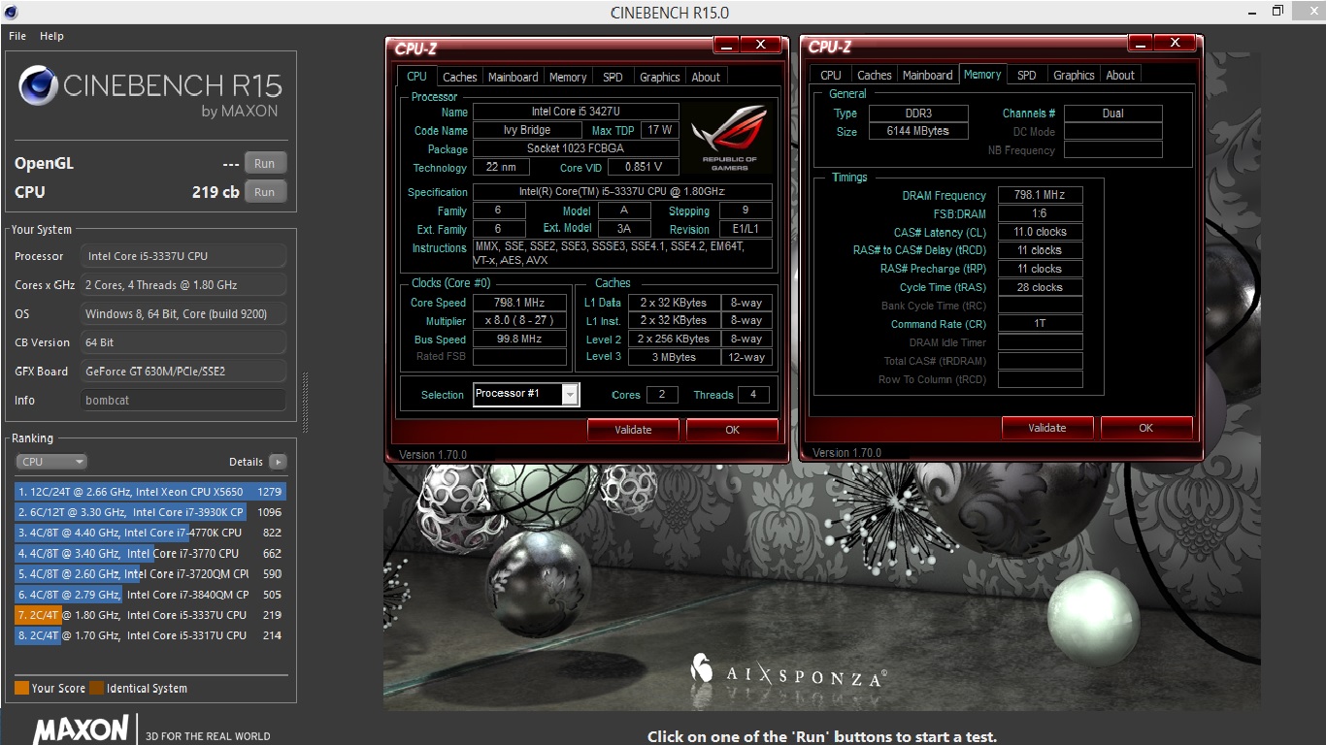Switch to CPU tab in left CPU-Z window
The image size is (1326, 745).
(x=416, y=77)
